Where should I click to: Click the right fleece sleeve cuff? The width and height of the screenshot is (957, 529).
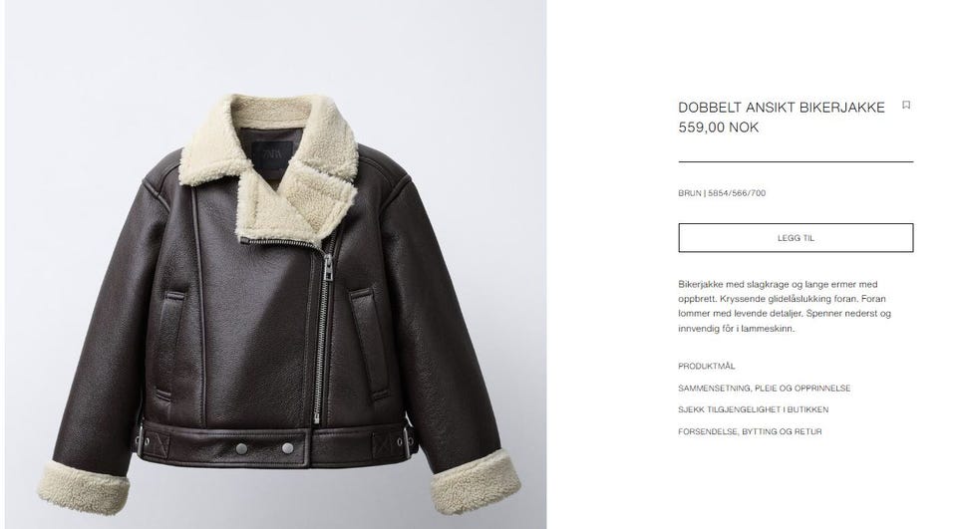click(x=476, y=482)
